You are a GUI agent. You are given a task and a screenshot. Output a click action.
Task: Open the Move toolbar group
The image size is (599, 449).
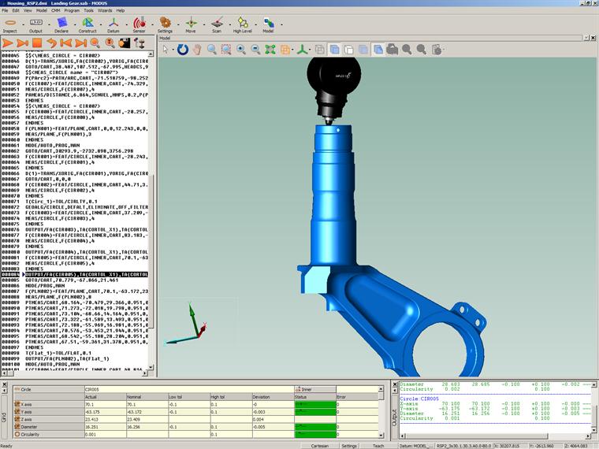coord(191,25)
